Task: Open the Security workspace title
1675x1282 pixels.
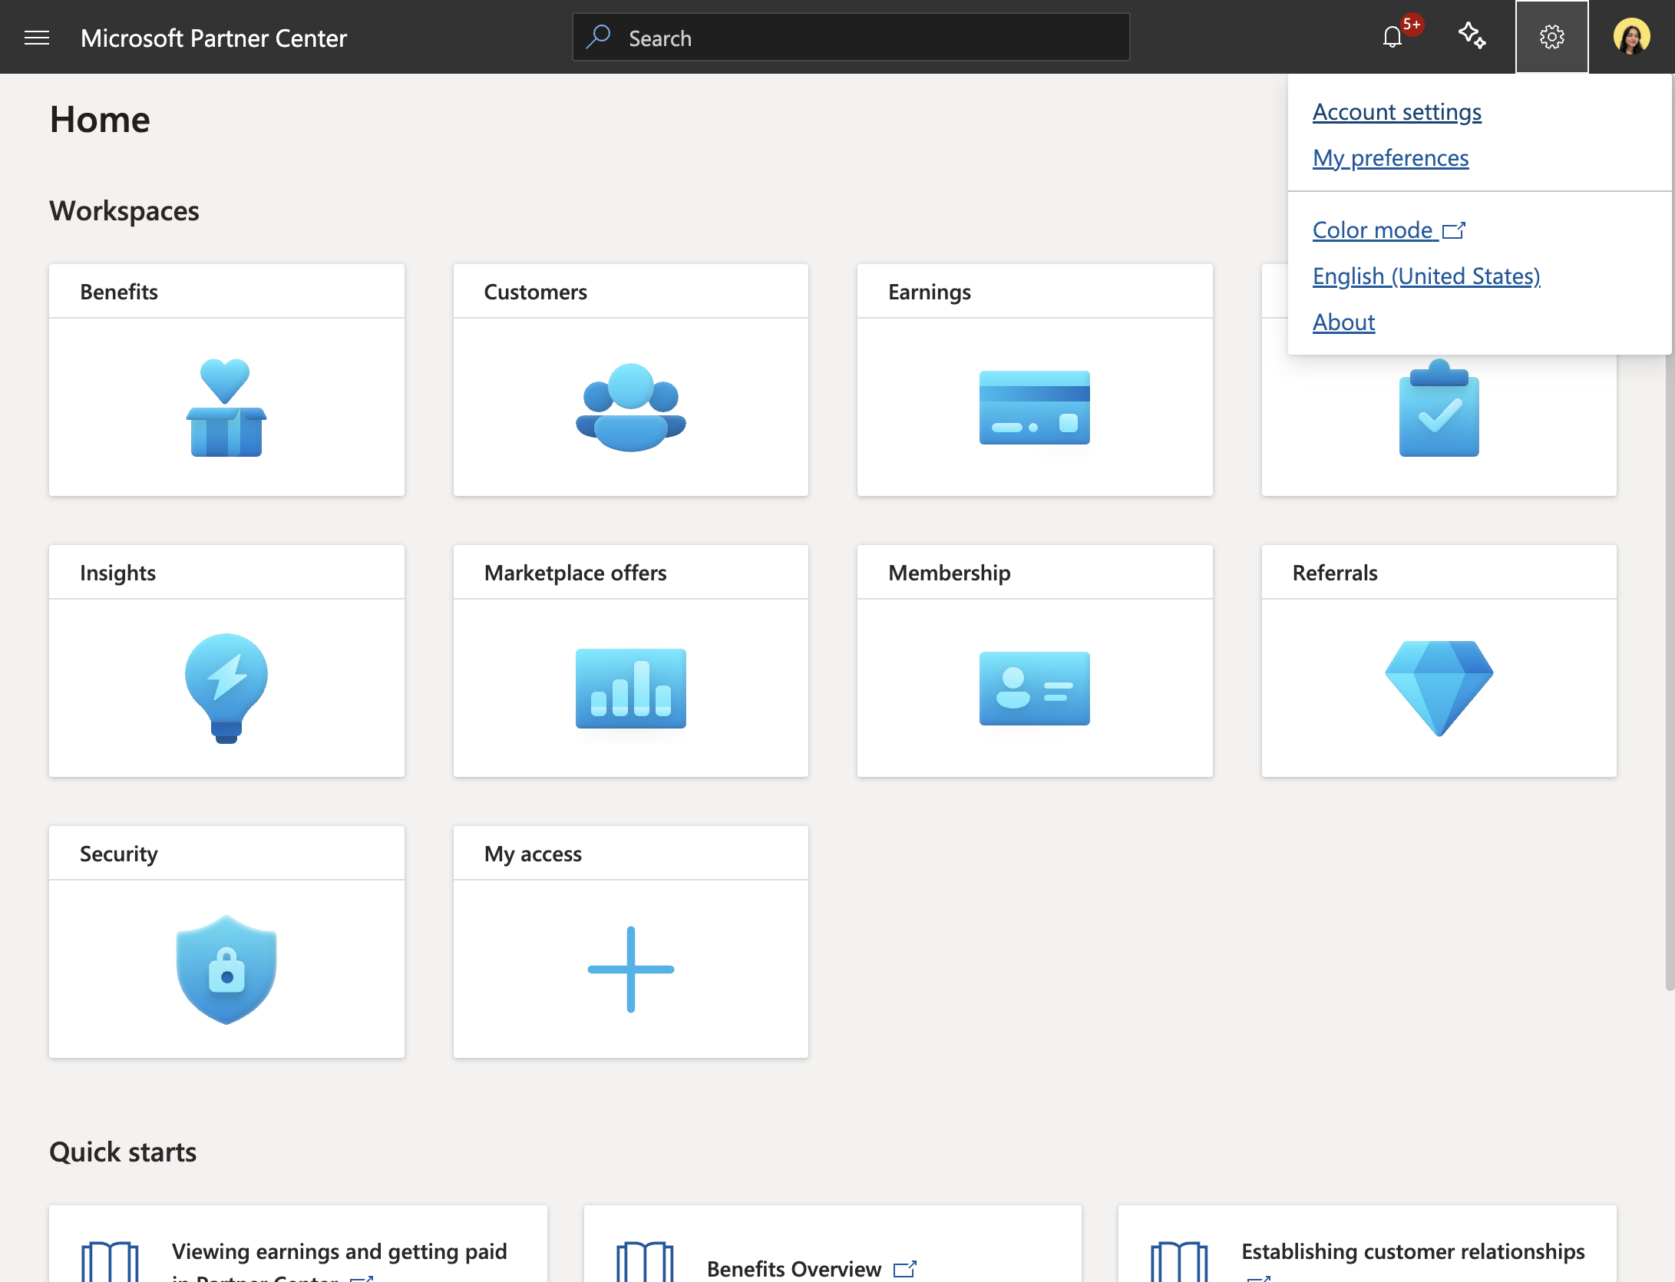Action: pyautogui.click(x=118, y=854)
